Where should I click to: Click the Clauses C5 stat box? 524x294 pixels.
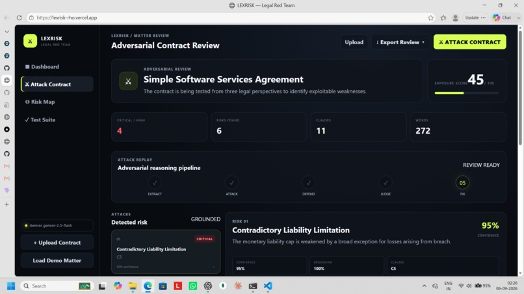[x=443, y=265]
